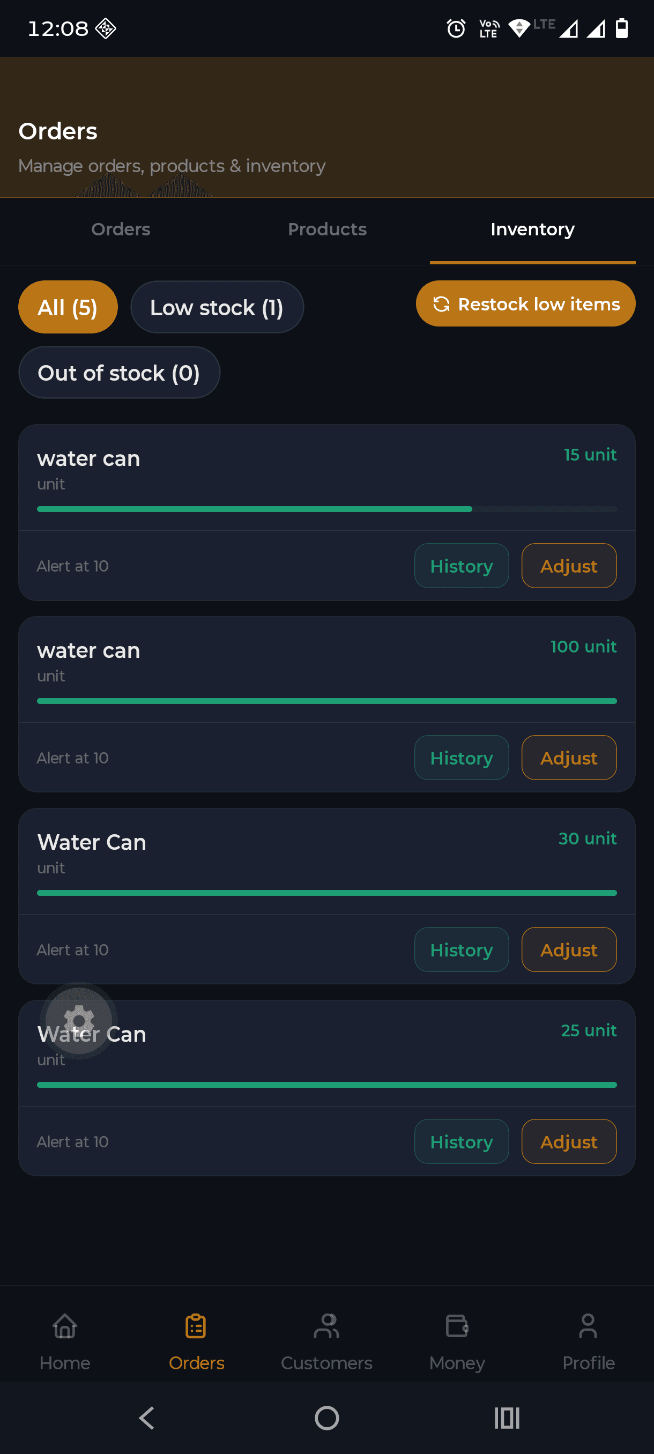
Task: Open the Profile person icon
Action: pyautogui.click(x=588, y=1326)
